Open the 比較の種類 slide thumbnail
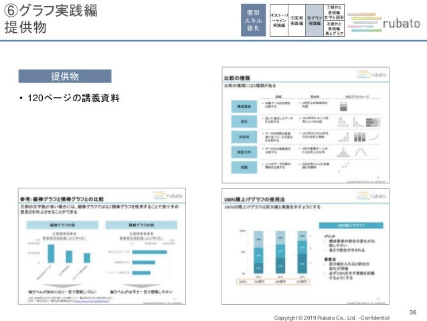The height and width of the screenshot is (321, 427). pyautogui.click(x=306, y=125)
